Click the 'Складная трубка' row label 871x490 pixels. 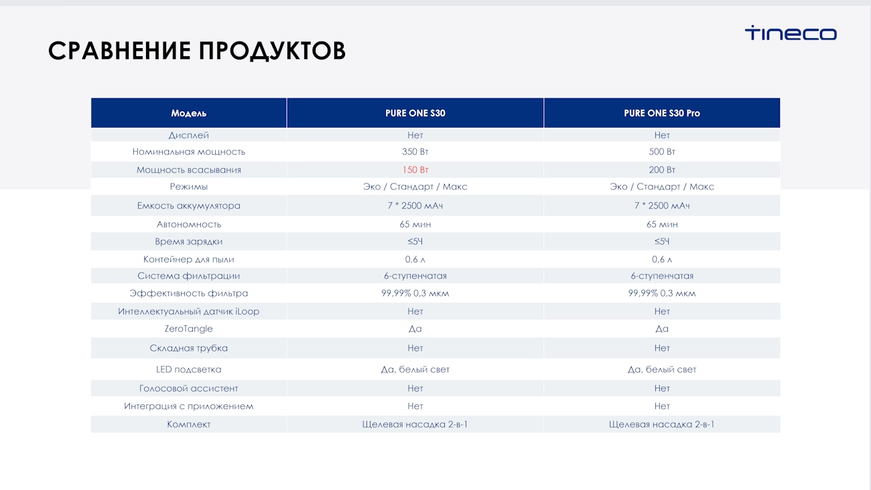[x=189, y=348]
